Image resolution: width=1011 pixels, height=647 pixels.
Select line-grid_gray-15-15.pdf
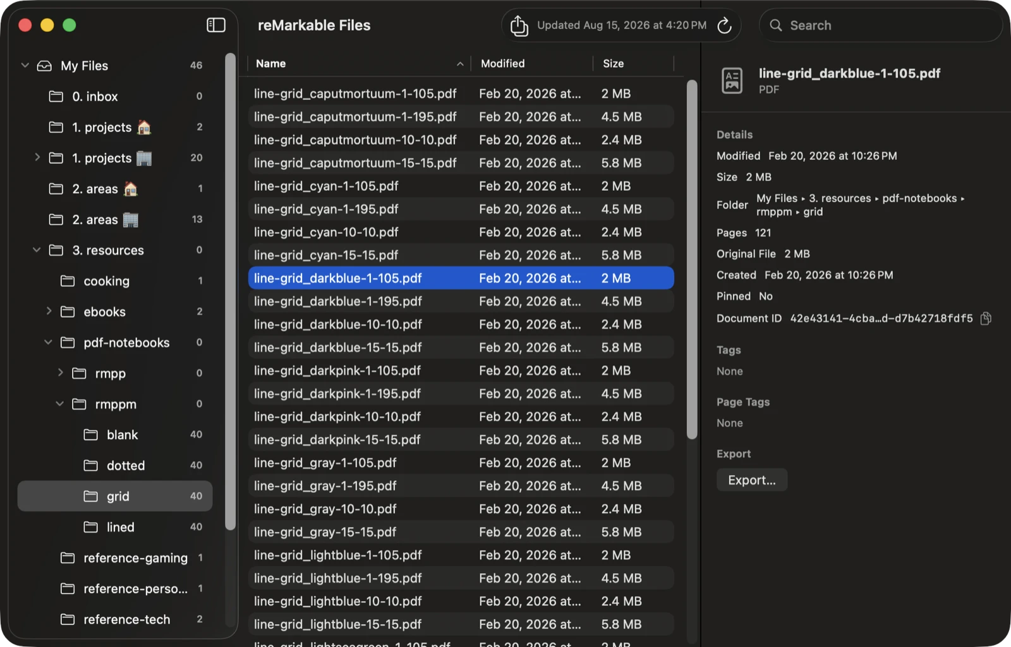coord(461,532)
